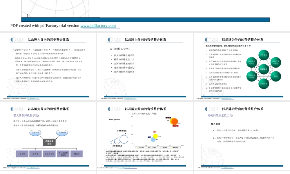The width and height of the screenshot is (290, 174).
Task: Click the 定性检测 oval in flowchart
Action: [x=62, y=133]
